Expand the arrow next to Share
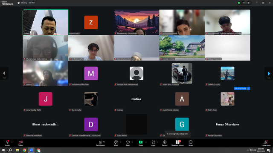273x153 pixels. tap(146, 142)
